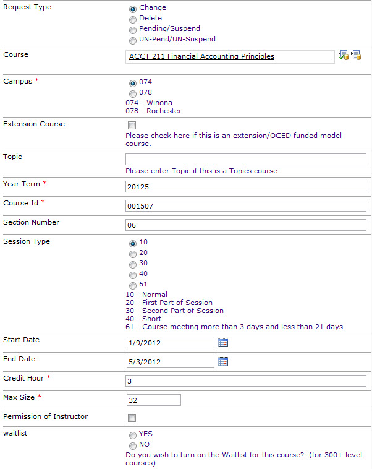The image size is (372, 469).
Task: Click the waitlist question hint text
Action: click(x=243, y=458)
